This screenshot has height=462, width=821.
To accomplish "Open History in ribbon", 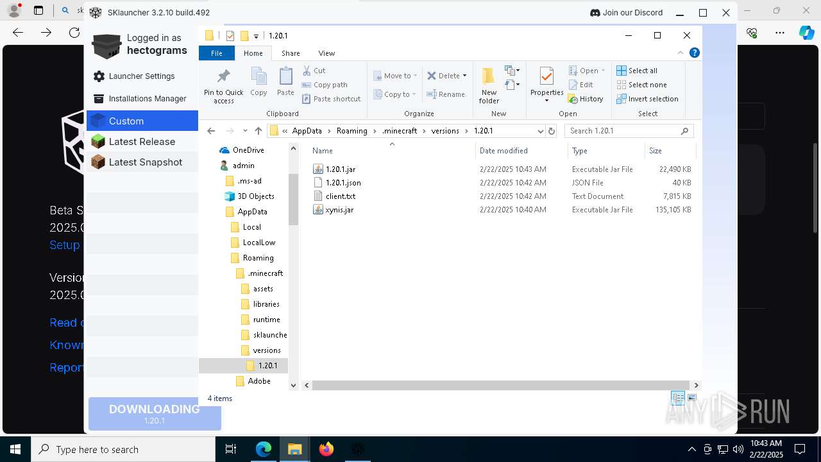I will coord(586,99).
